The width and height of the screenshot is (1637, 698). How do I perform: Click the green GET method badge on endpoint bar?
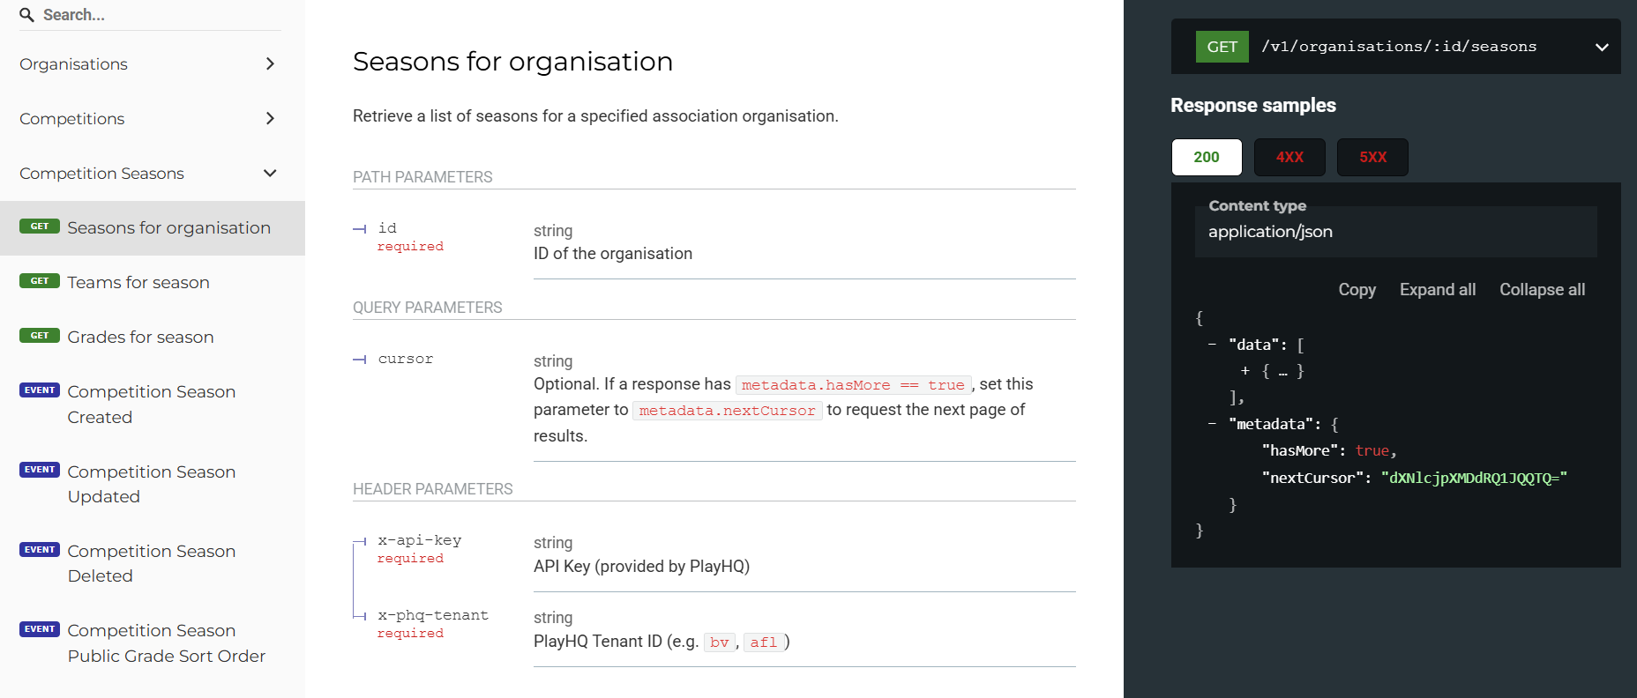[x=1222, y=47]
